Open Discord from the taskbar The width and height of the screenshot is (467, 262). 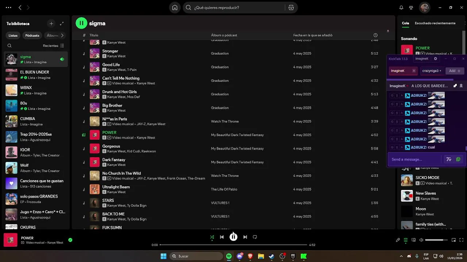tap(240, 256)
